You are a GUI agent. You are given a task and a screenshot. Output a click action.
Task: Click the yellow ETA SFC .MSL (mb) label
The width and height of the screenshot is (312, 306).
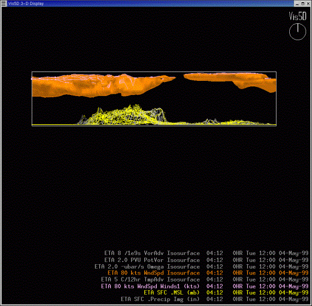pyautogui.click(x=171, y=292)
